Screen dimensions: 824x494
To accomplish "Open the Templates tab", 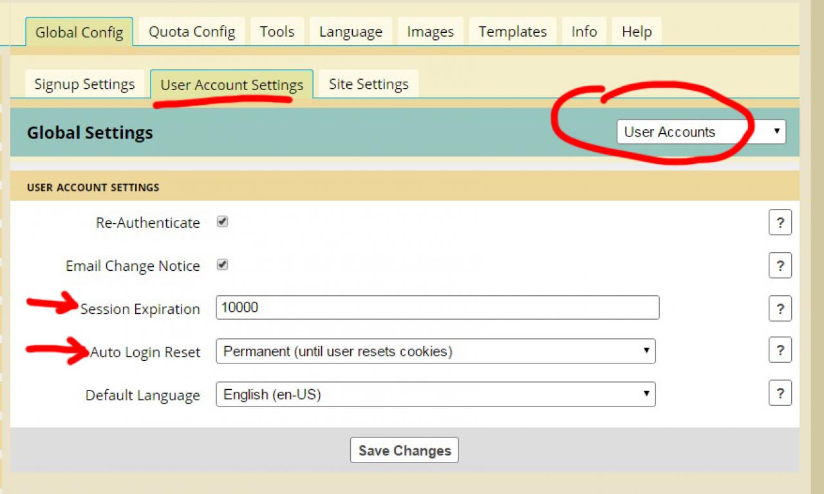I will click(512, 32).
